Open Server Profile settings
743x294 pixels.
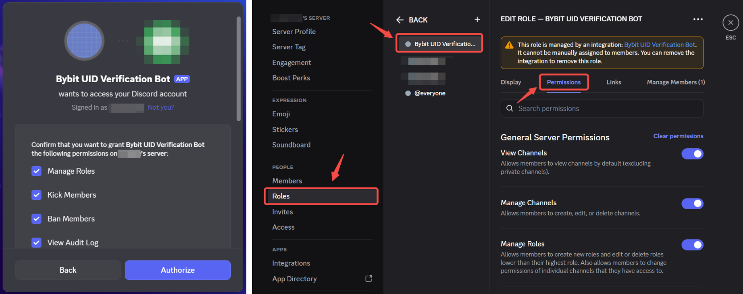294,32
